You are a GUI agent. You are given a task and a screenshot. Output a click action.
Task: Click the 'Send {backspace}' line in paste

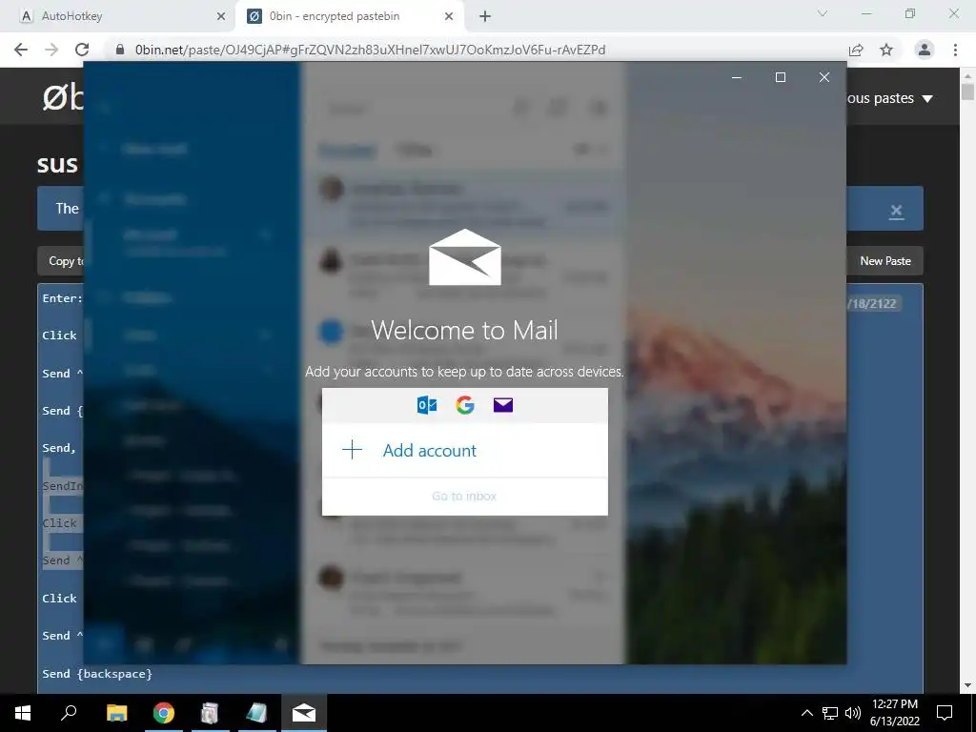pyautogui.click(x=97, y=674)
